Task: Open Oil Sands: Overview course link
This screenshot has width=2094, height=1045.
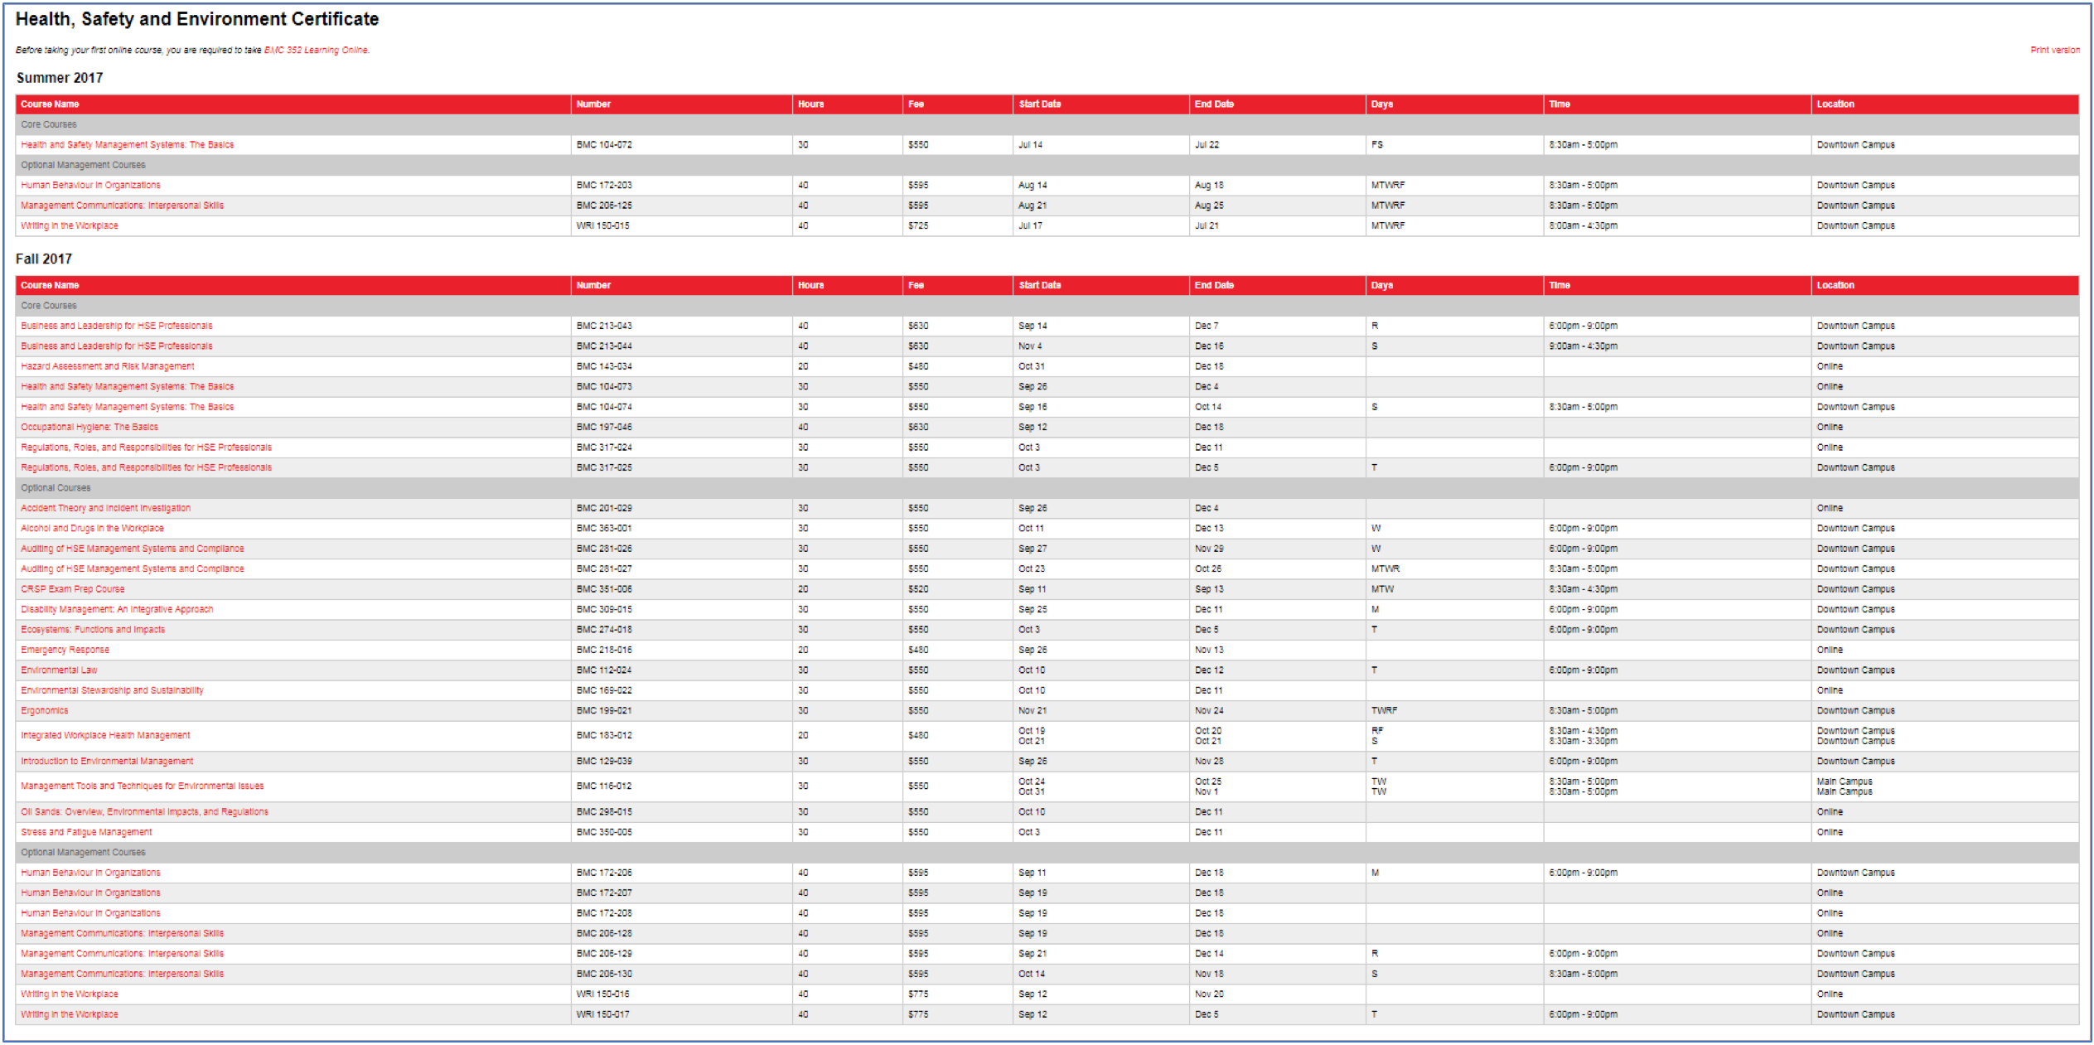Action: pos(144,812)
